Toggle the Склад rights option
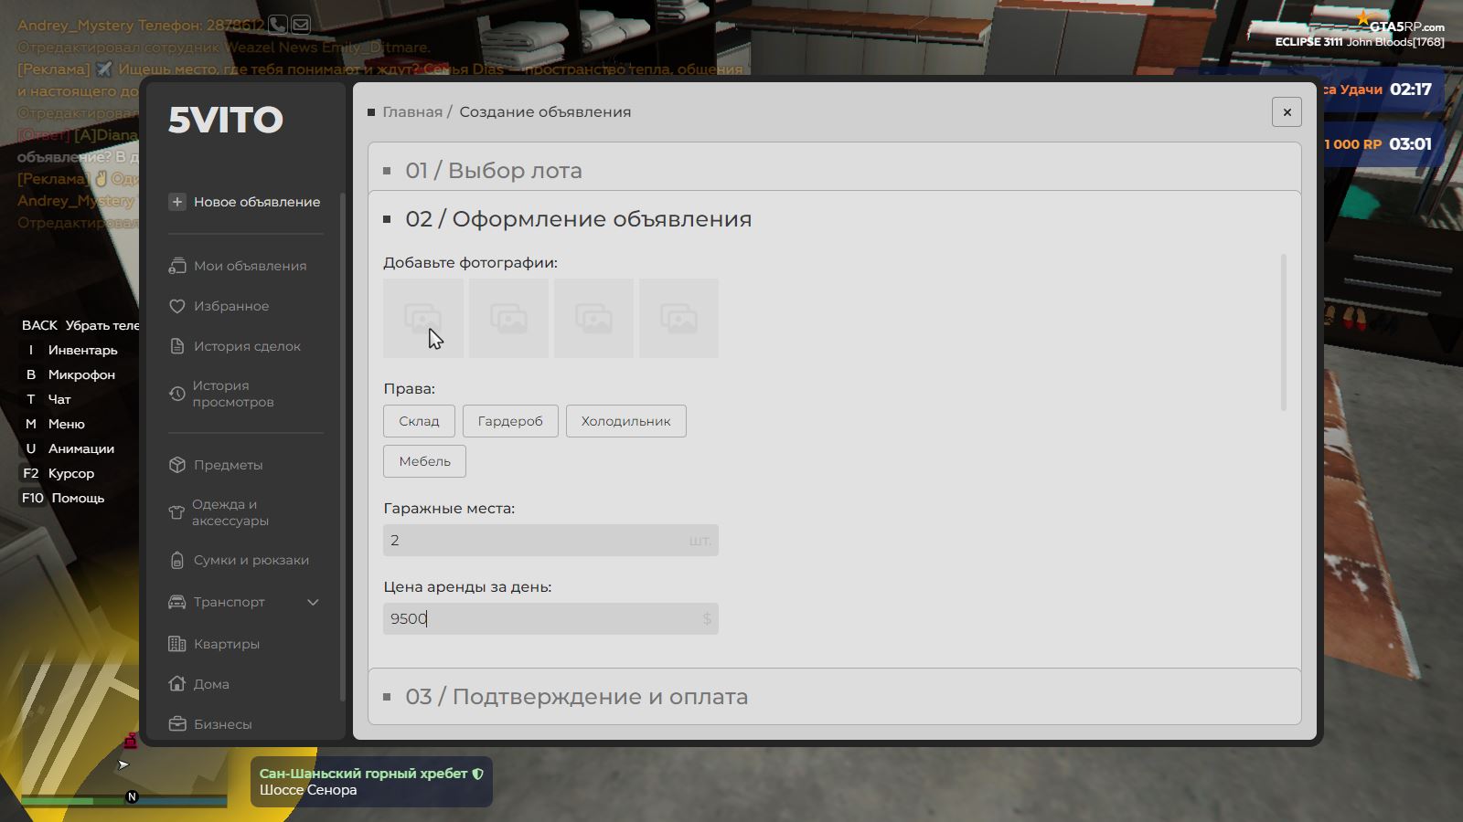This screenshot has height=822, width=1463. coord(419,421)
